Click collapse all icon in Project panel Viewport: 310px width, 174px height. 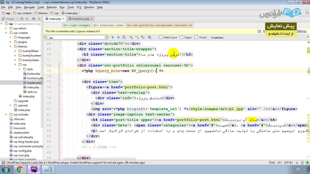point(27,19)
